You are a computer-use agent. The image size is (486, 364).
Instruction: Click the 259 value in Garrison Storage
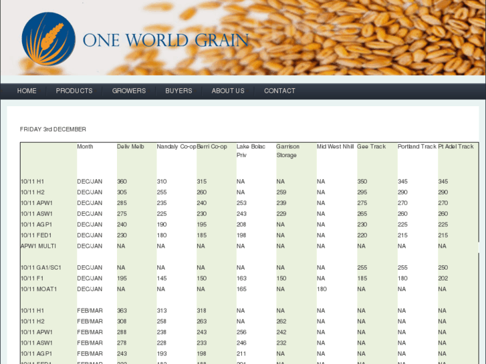pos(281,192)
